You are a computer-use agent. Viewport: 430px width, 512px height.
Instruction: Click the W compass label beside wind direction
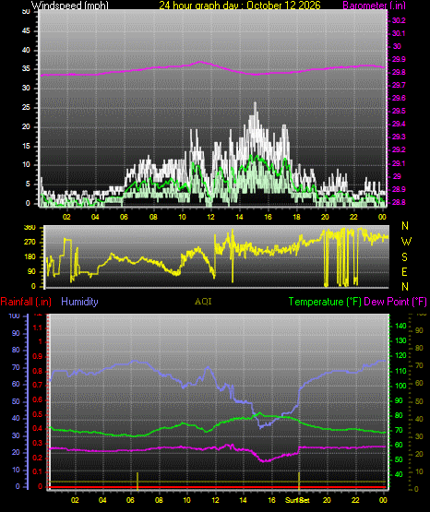point(406,242)
